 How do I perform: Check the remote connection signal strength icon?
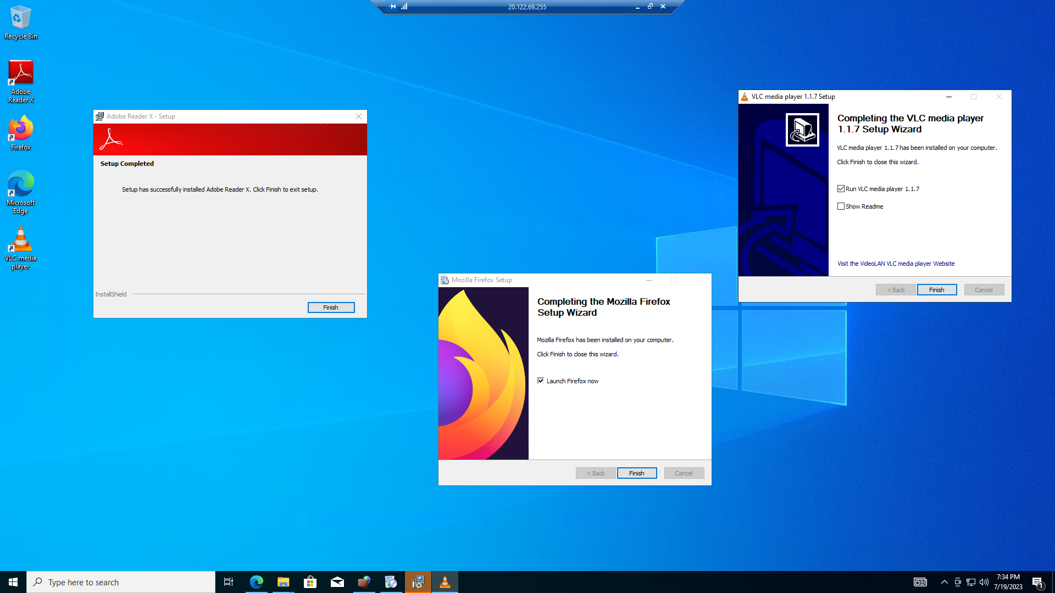pyautogui.click(x=404, y=7)
